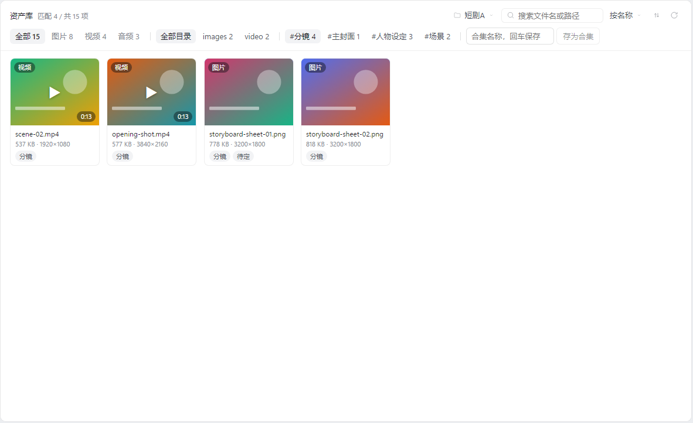This screenshot has height=423, width=693.
Task: Select the 音频 3 filter tab
Action: click(128, 36)
